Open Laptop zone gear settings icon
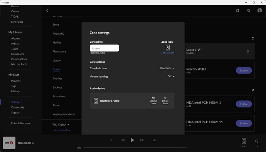Viewport: 266px width, 152px height. pyautogui.click(x=247, y=51)
